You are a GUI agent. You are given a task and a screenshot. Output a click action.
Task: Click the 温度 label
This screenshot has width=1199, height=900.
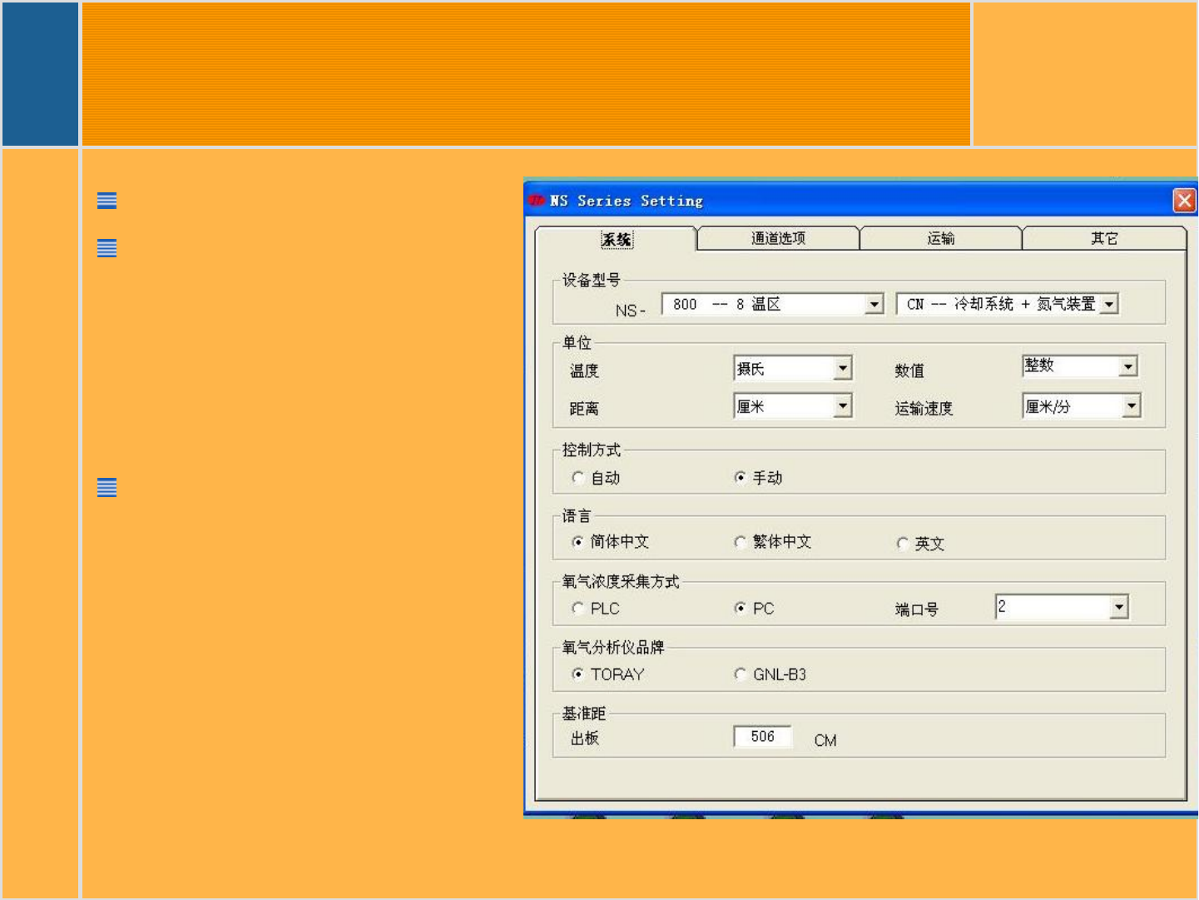(x=584, y=370)
